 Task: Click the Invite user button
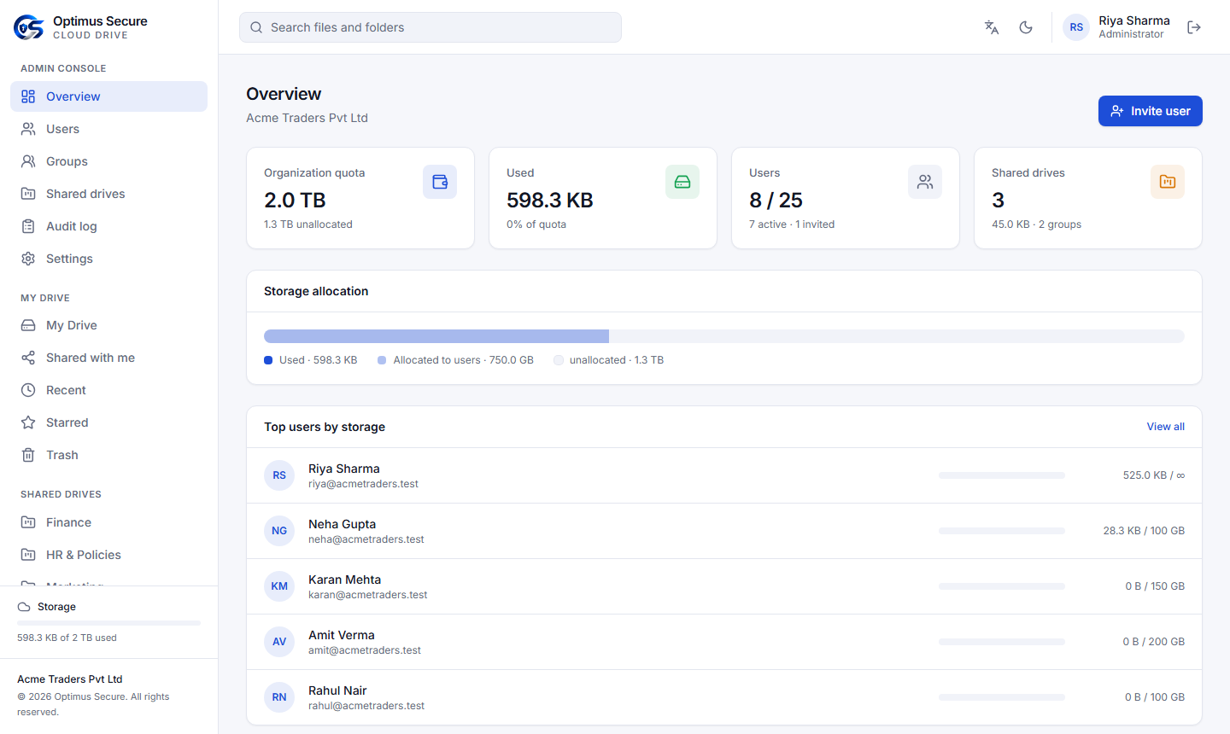click(1150, 111)
